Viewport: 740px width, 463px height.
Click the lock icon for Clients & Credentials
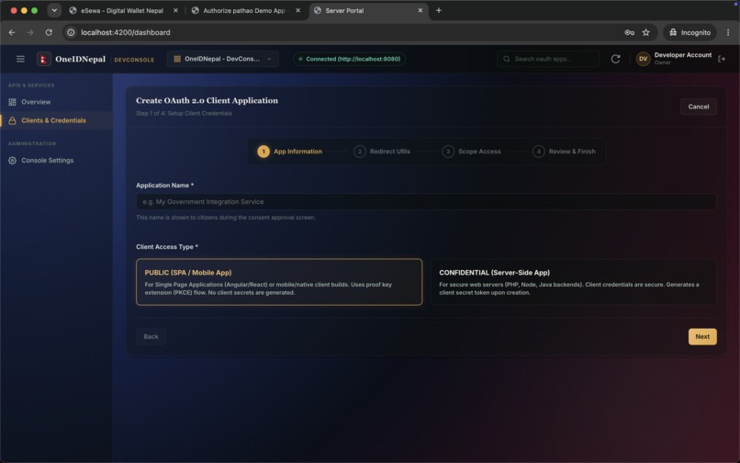tap(12, 121)
